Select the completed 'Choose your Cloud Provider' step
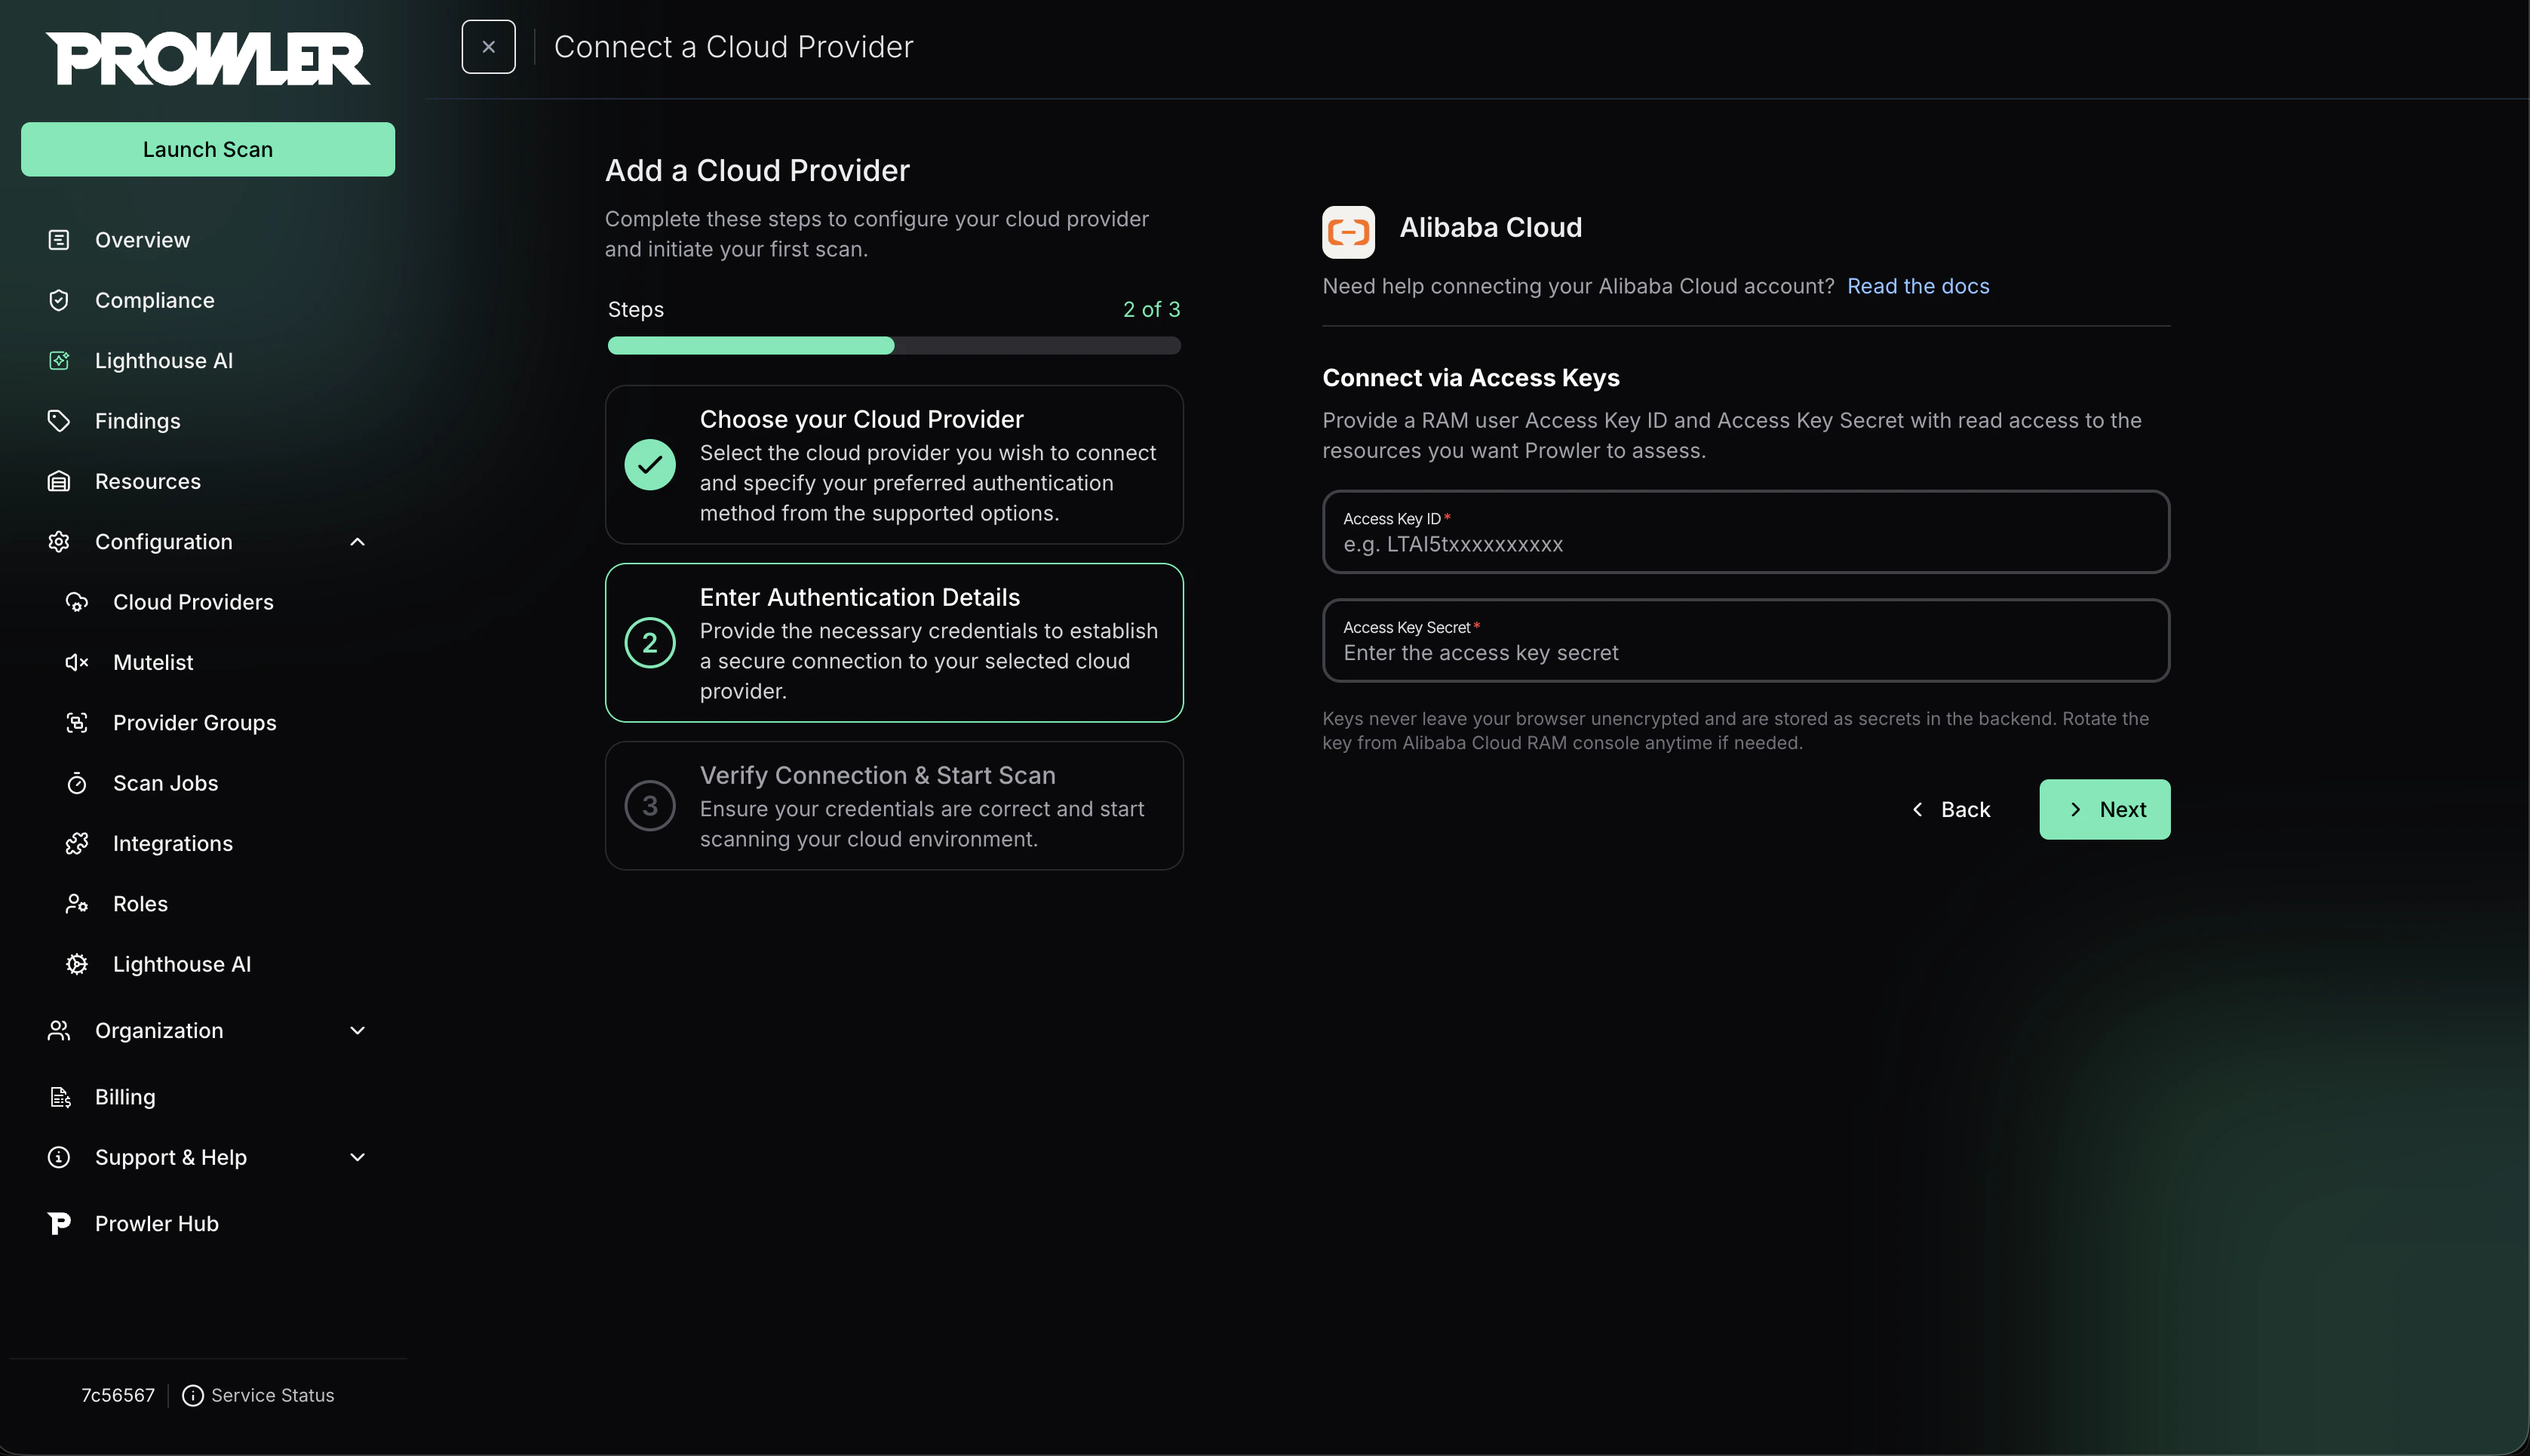Image resolution: width=2530 pixels, height=1456 pixels. tap(894, 465)
